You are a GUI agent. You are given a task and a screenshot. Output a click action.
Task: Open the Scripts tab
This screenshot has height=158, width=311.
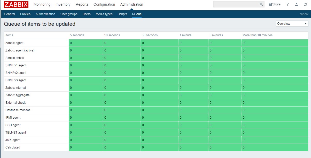click(122, 14)
